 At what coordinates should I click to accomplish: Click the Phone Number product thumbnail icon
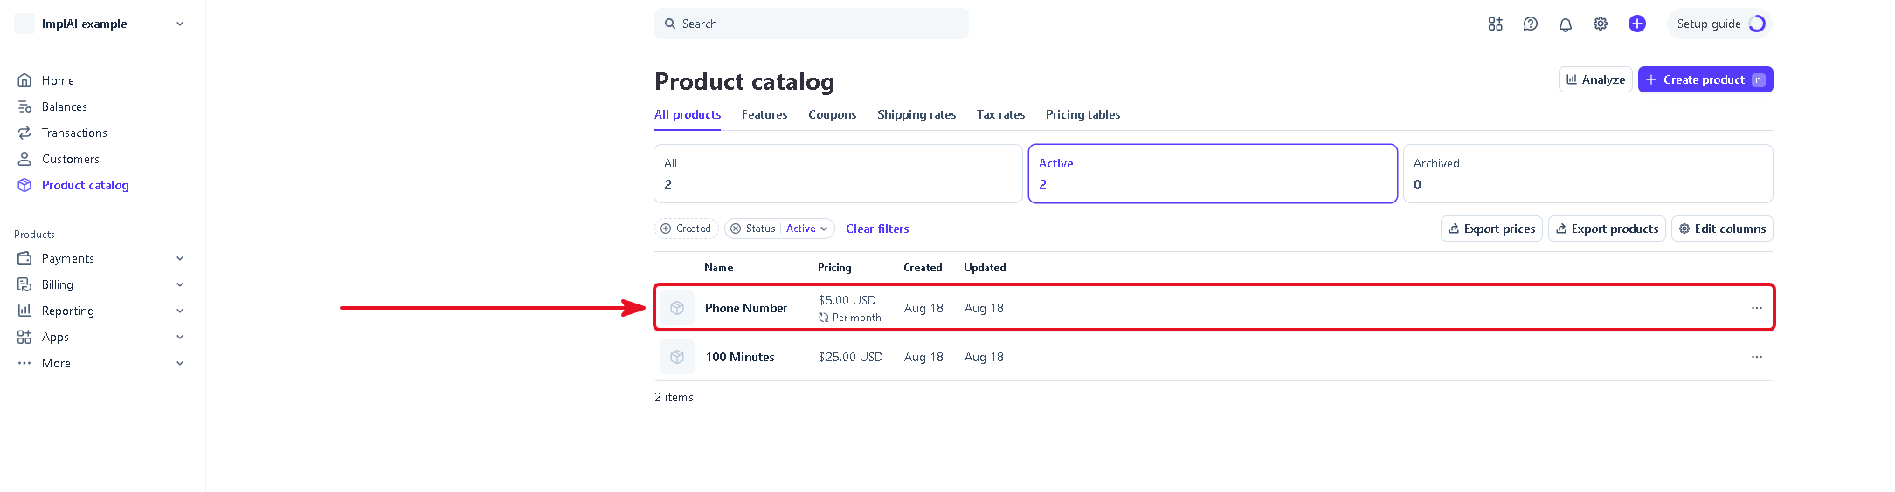[677, 308]
